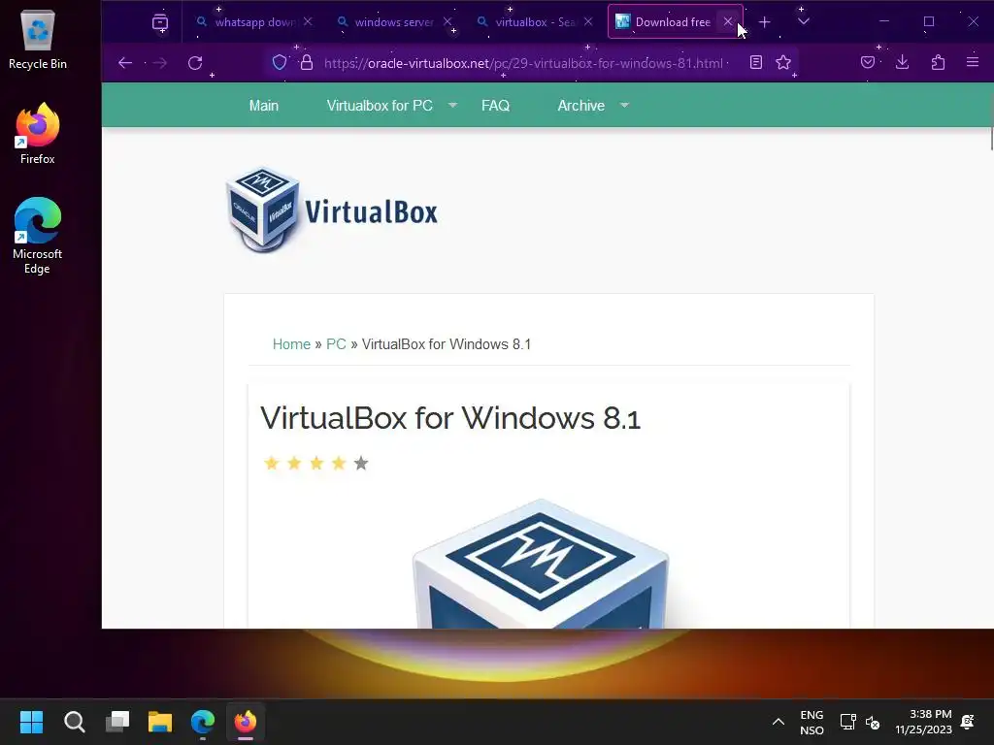Select the Microsoft Edge desktop shortcut
The image size is (994, 745).
point(38,236)
